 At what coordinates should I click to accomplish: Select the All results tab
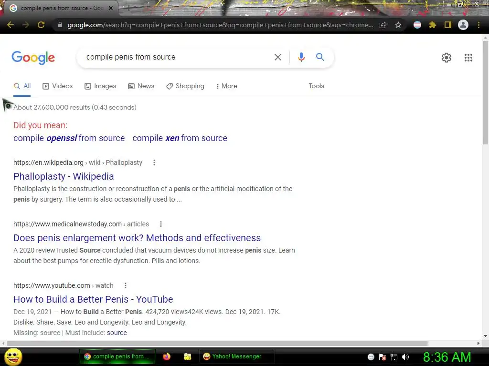tap(22, 86)
